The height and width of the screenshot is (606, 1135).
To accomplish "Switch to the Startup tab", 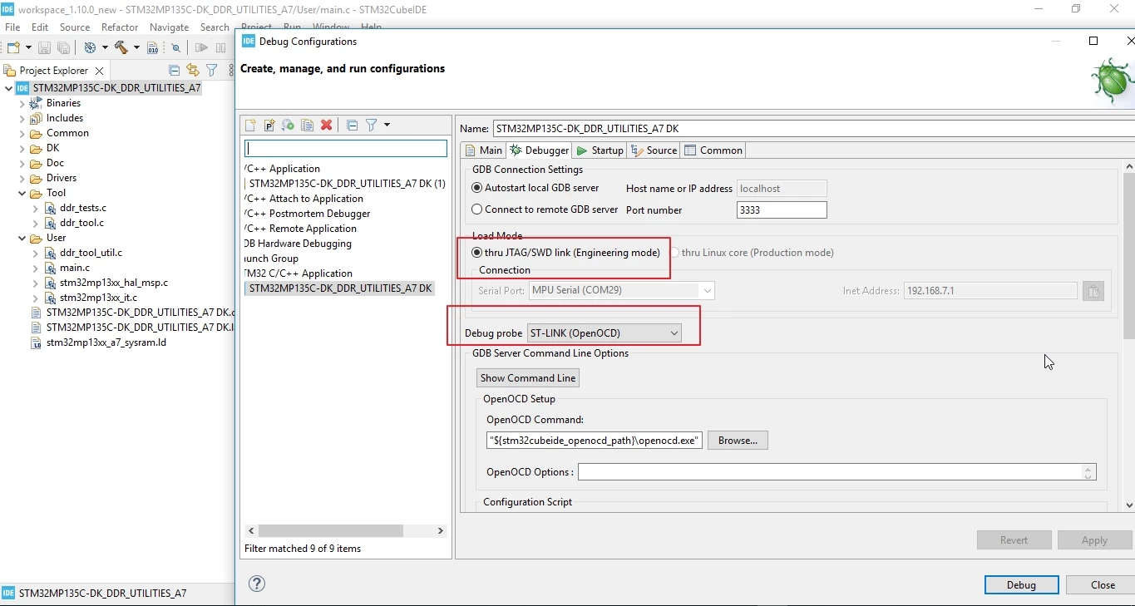I will [x=600, y=150].
